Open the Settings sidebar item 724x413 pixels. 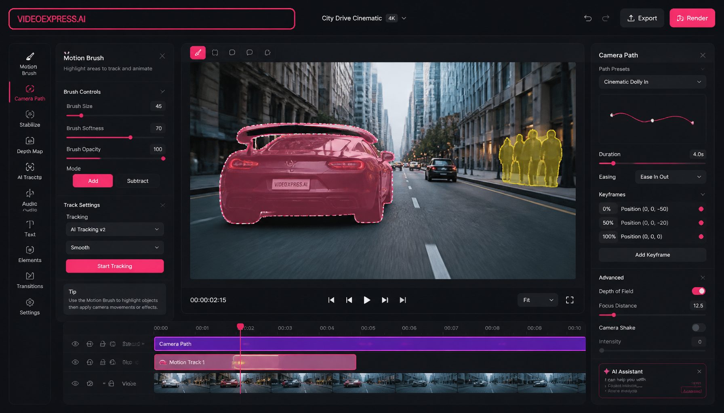tap(29, 307)
